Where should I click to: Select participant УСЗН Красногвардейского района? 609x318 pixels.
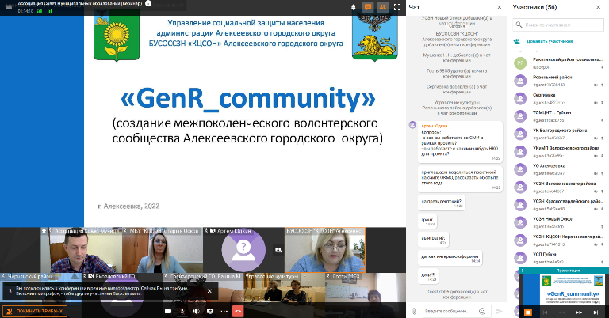[558, 205]
